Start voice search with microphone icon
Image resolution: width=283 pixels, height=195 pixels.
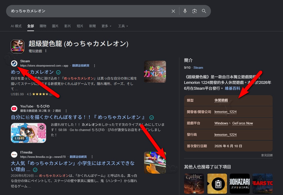click(185, 11)
